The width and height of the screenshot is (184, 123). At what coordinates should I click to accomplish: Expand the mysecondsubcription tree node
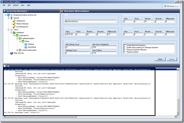coord(17,50)
